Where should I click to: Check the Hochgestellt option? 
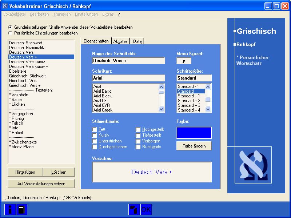click(138, 129)
